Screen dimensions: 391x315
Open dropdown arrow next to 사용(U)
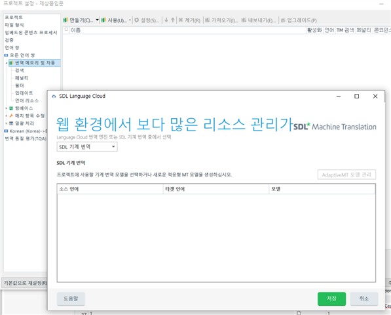tap(130, 20)
